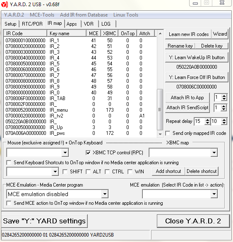Viewport: 233px width, 242px height.
Task: Decrease the second Repeat delay value of 10
Action: 224,123
